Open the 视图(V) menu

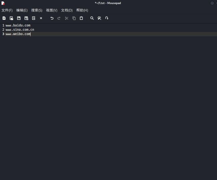pos(52,10)
